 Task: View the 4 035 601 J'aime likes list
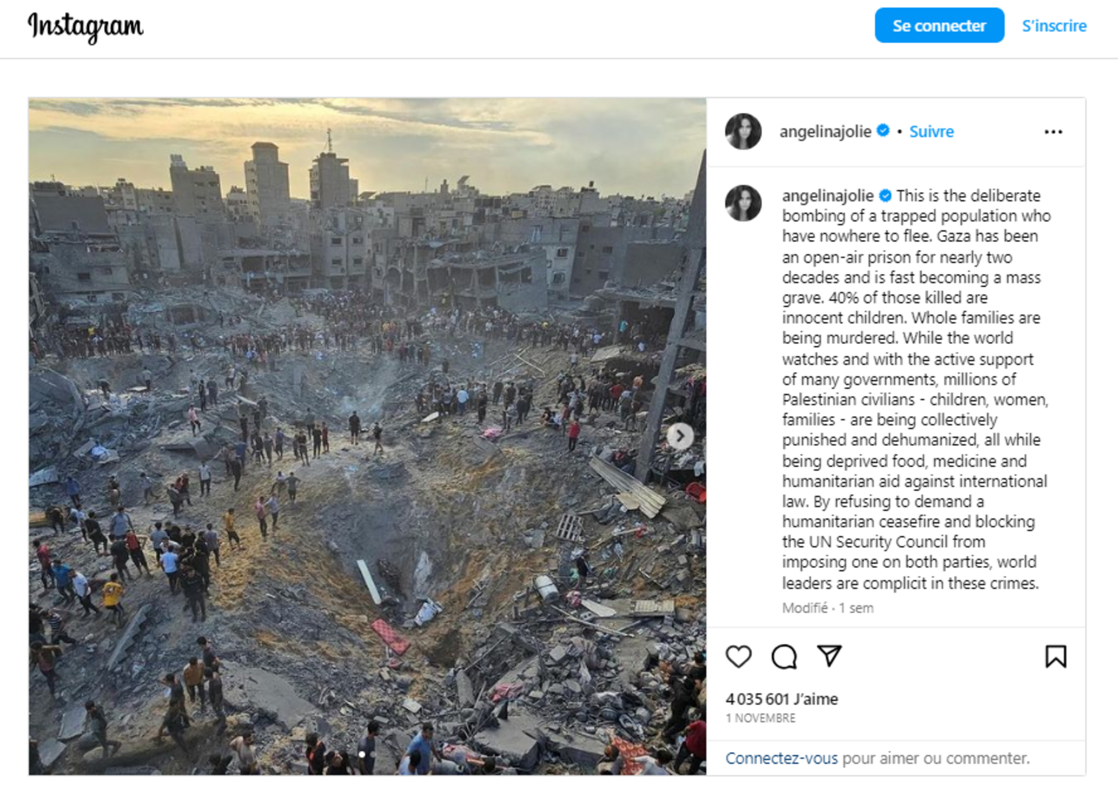782,699
